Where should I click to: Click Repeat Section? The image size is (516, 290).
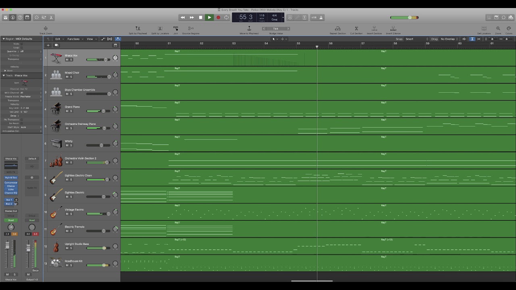[338, 30]
